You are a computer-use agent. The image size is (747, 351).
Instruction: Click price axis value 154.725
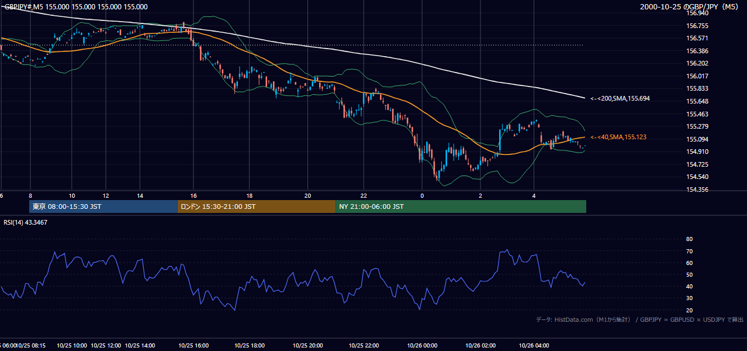tap(697, 164)
